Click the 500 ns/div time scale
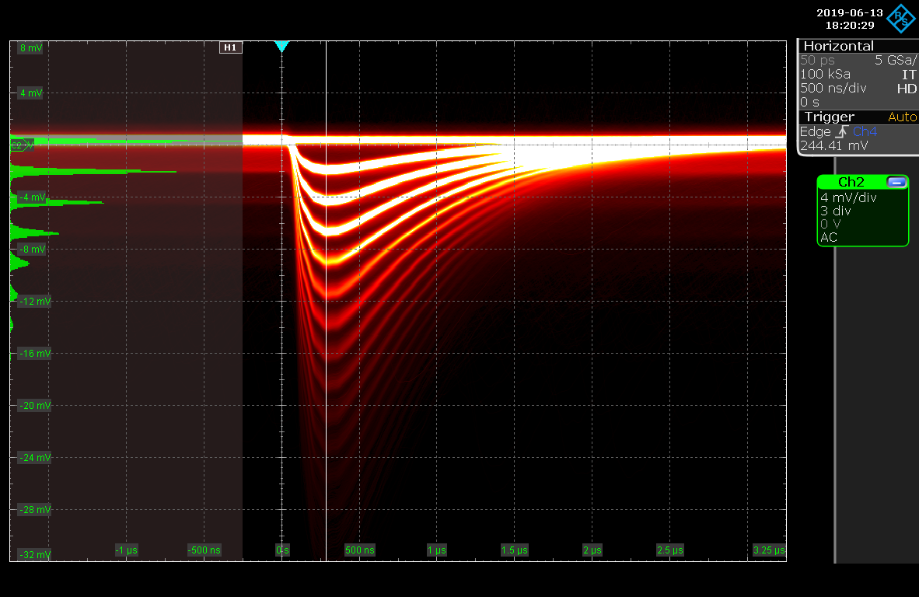 tap(833, 89)
